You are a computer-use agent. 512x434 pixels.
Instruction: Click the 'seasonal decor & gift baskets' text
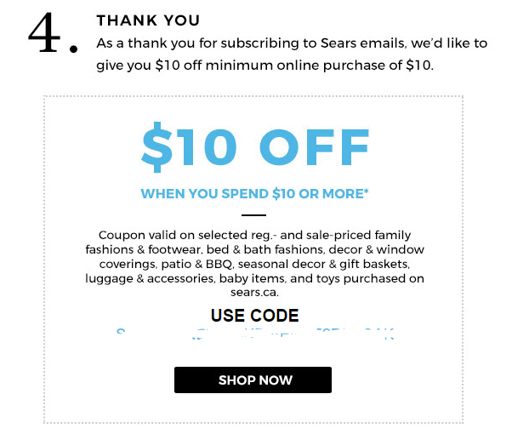[x=323, y=264]
